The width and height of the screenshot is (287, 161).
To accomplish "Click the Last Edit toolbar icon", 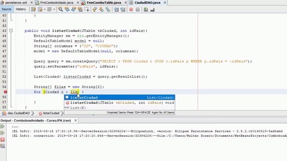I will (x=34, y=9).
